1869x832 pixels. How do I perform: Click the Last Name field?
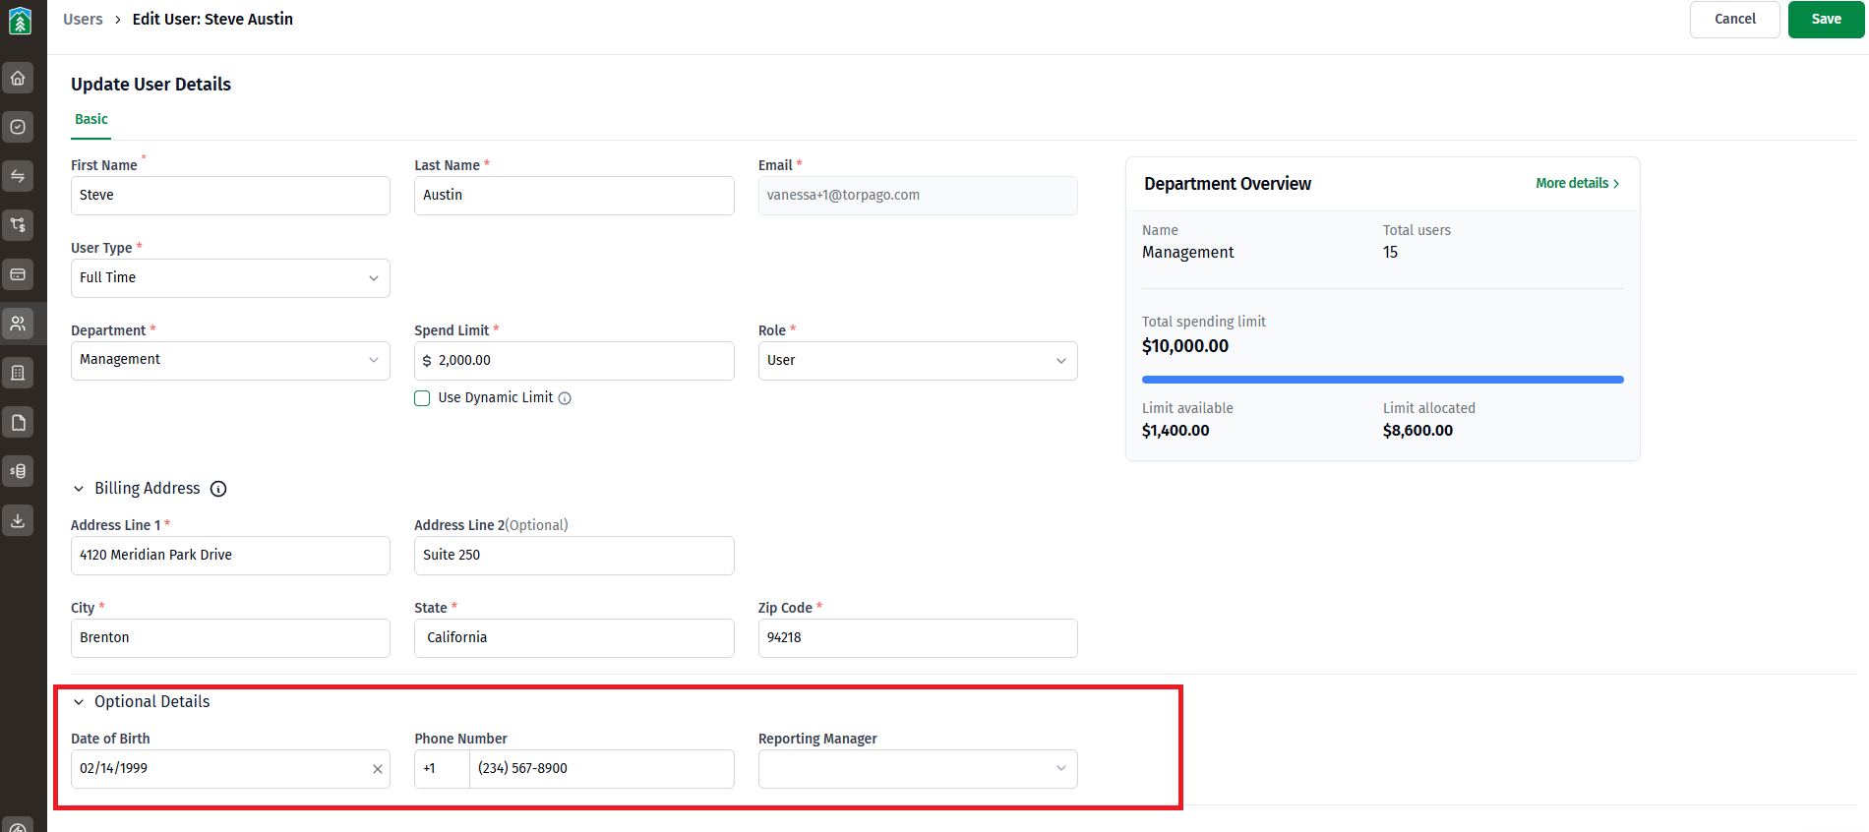(x=574, y=196)
